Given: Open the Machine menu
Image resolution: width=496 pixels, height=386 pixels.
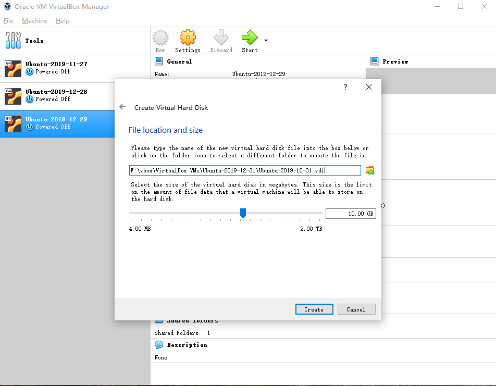Looking at the screenshot, I should pos(34,21).
